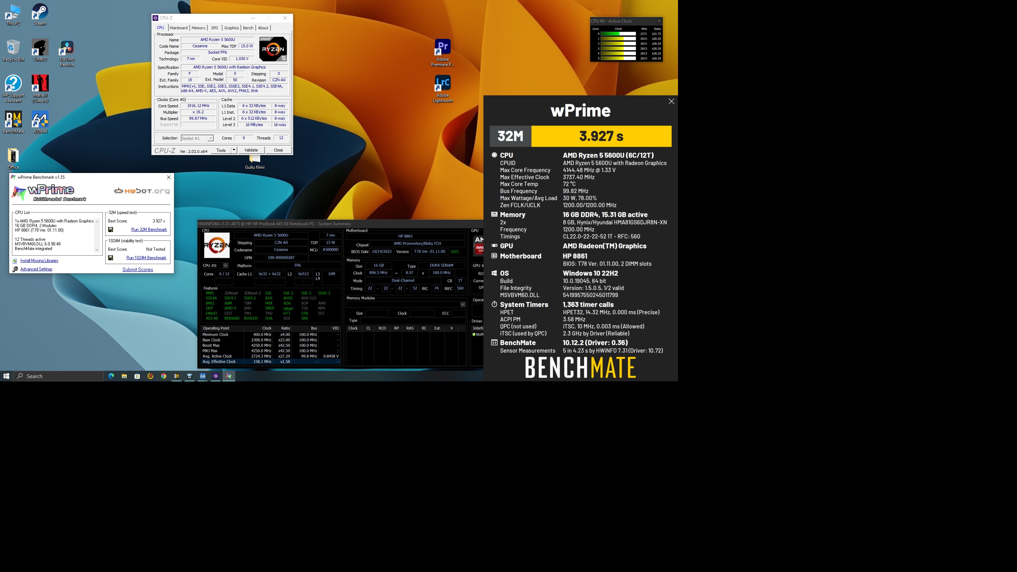1017x572 pixels.
Task: Switch to the Mainboard tab in CPU-Z
Action: pos(178,28)
